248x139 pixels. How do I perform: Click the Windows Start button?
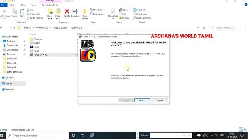coord(2,136)
